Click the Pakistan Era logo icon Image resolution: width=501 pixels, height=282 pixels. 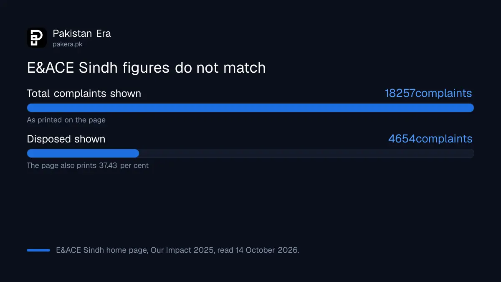37,38
